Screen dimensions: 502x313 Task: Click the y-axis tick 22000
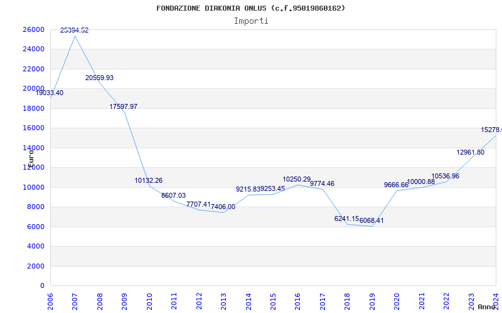coord(34,69)
